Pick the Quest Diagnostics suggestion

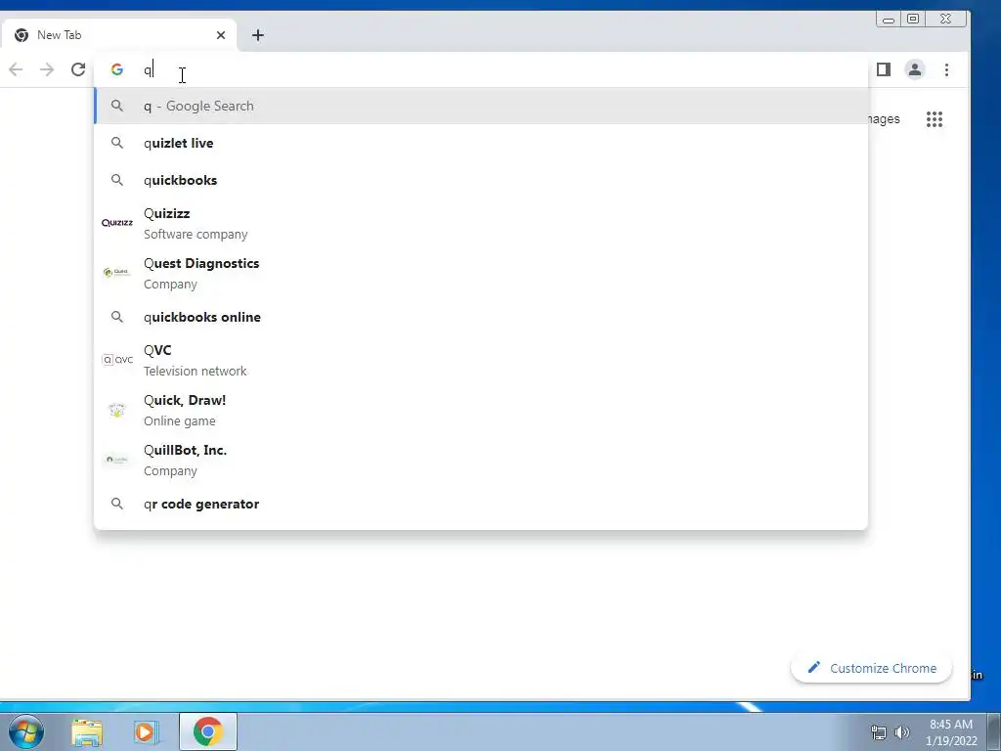[481, 274]
